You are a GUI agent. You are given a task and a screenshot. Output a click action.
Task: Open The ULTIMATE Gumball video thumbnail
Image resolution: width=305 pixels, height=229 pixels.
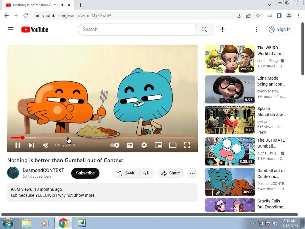pyautogui.click(x=230, y=151)
